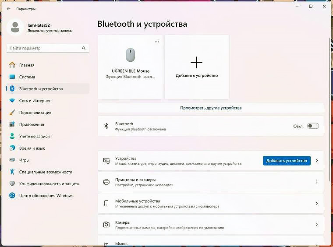Select Учетные записи in the sidebar
The width and height of the screenshot is (333, 247).
coord(48,136)
